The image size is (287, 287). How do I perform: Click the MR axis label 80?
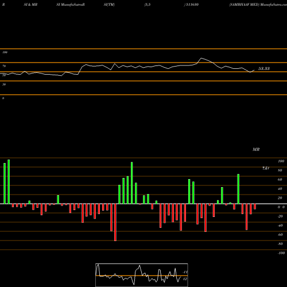coord(280,170)
